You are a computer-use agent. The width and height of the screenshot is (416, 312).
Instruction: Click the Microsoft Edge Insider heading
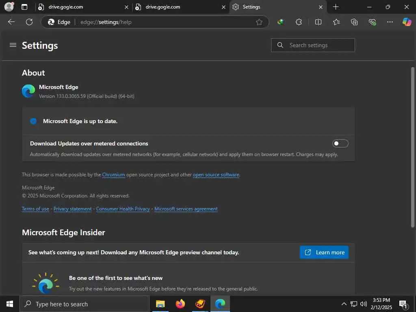coord(64,232)
